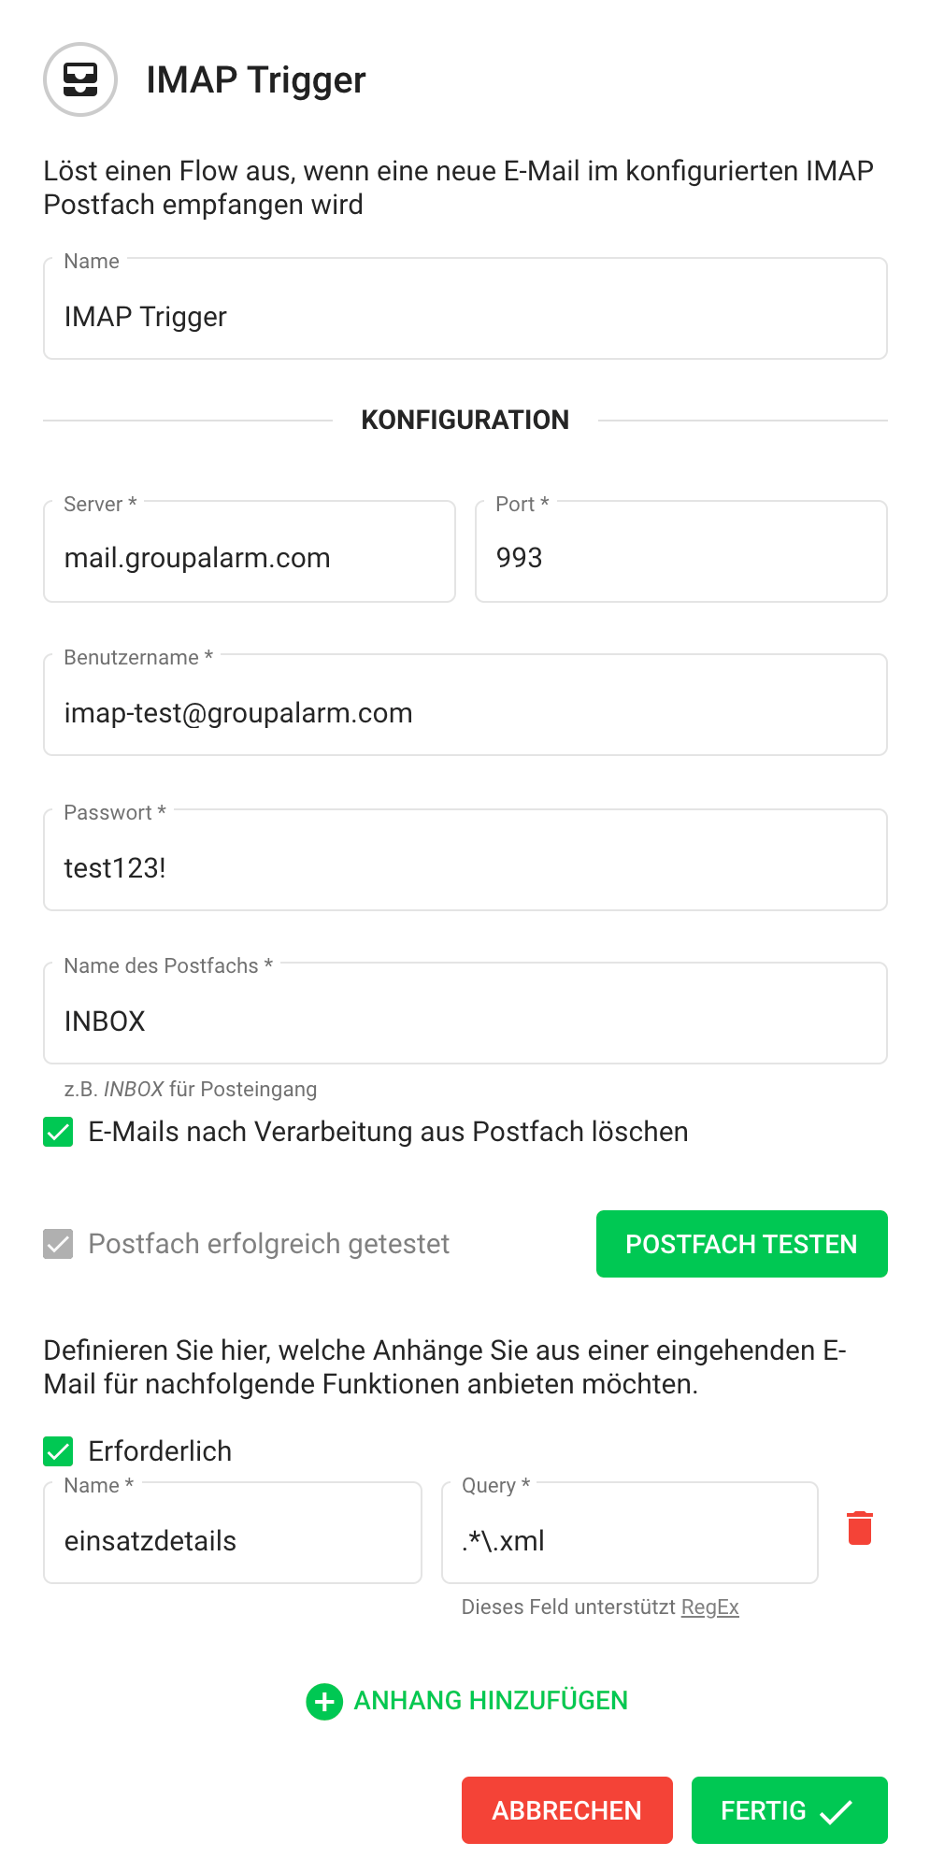Confirm with the Fertig button
Viewport: 930px width, 1871px height.
click(763, 1810)
